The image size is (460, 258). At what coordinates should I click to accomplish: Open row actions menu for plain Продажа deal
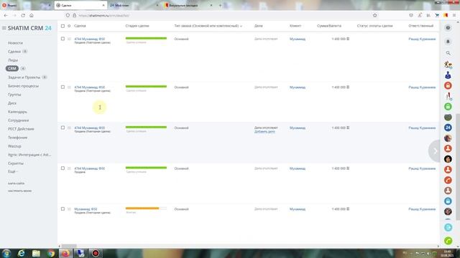pos(69,168)
